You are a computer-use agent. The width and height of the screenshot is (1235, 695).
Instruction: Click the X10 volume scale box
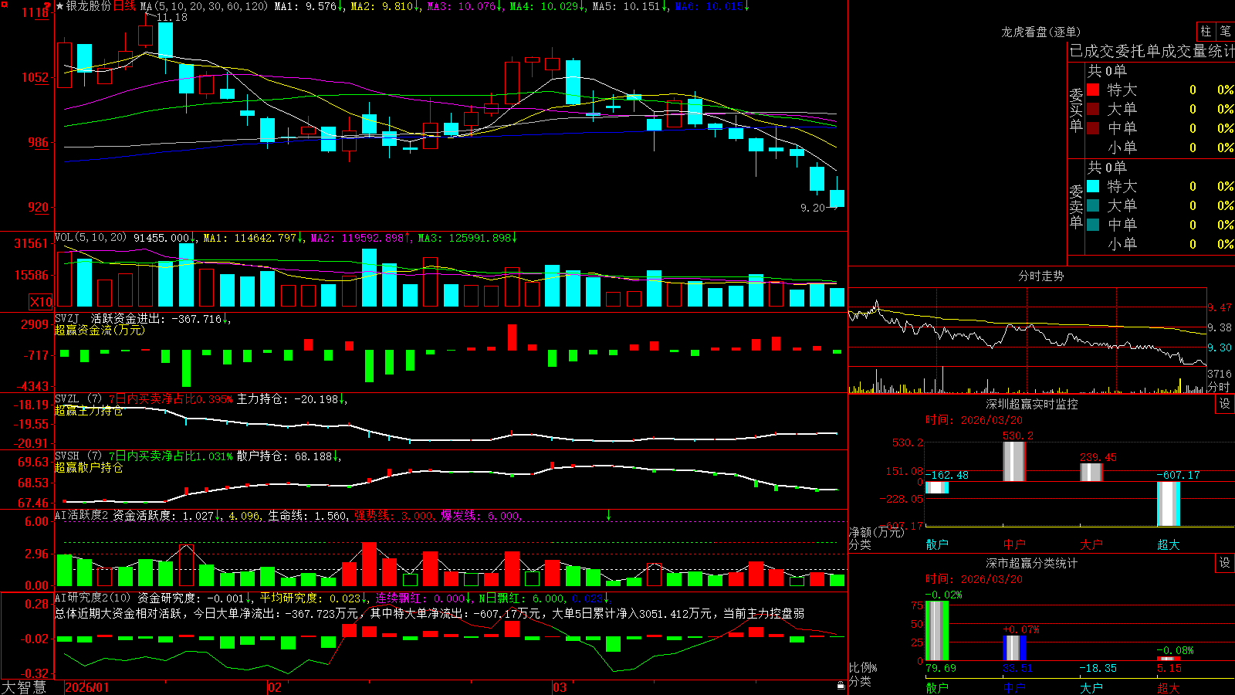[x=41, y=302]
